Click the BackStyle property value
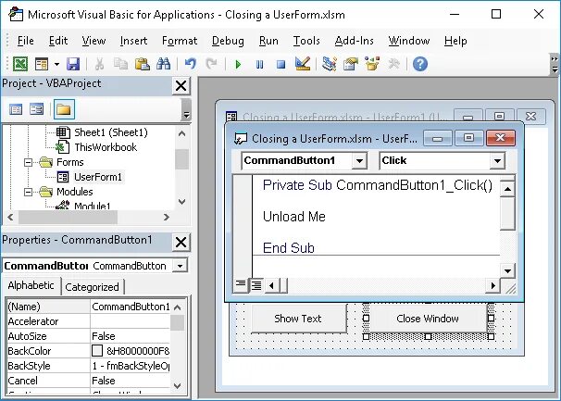Screen dimensions: 561x401 click(x=131, y=366)
